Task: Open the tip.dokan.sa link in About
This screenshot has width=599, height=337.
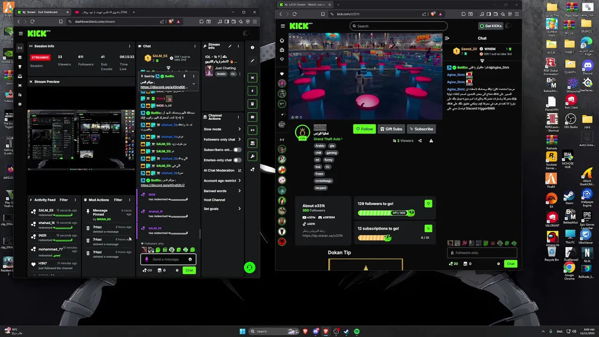Action: 322,235
